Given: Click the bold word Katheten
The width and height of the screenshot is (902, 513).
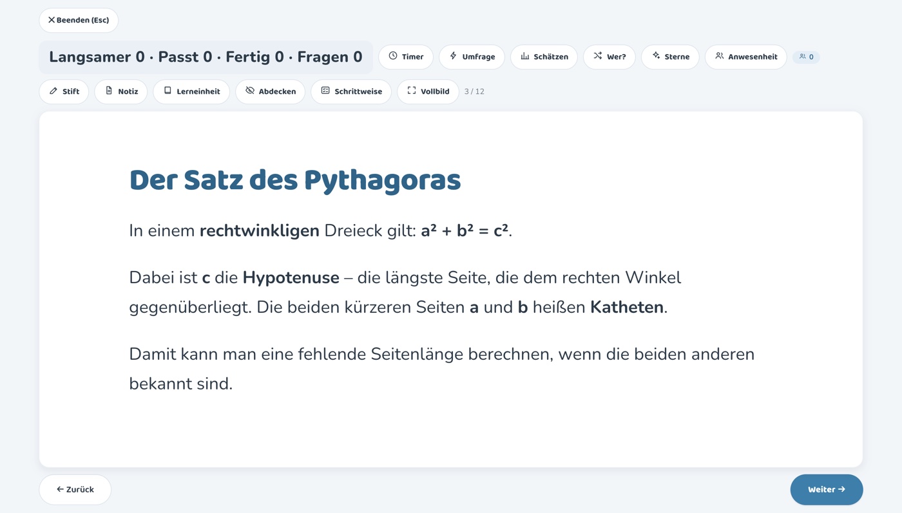Looking at the screenshot, I should [x=627, y=307].
